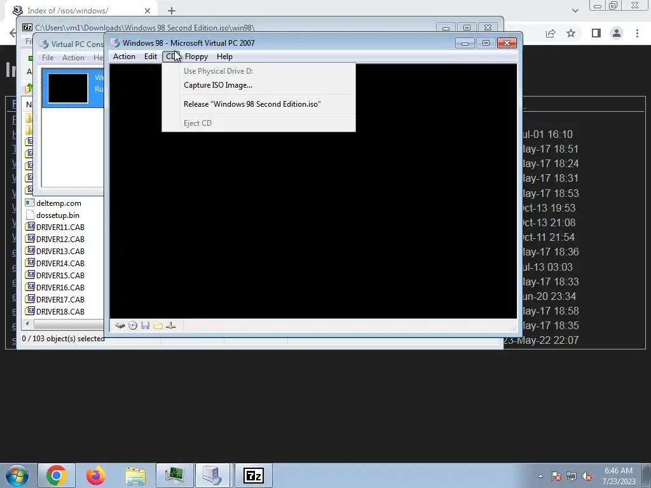The width and height of the screenshot is (651, 488).
Task: Select DRIVER17.CAB file
Action: 60,300
